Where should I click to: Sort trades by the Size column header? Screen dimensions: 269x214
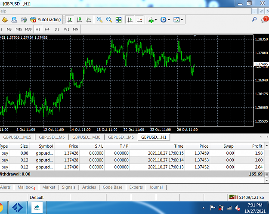19,146
